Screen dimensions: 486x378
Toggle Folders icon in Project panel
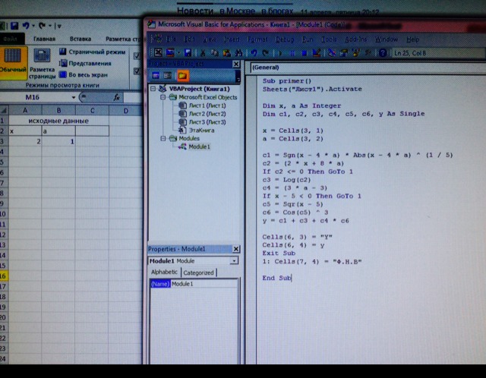pyautogui.click(x=182, y=75)
